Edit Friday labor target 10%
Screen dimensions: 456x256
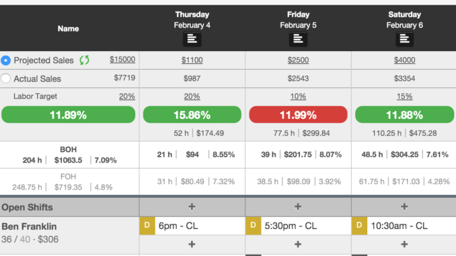tap(298, 97)
